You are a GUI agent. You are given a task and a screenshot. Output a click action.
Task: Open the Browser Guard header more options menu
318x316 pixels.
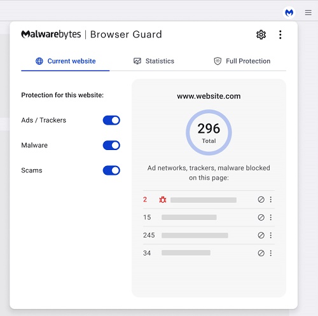point(280,34)
